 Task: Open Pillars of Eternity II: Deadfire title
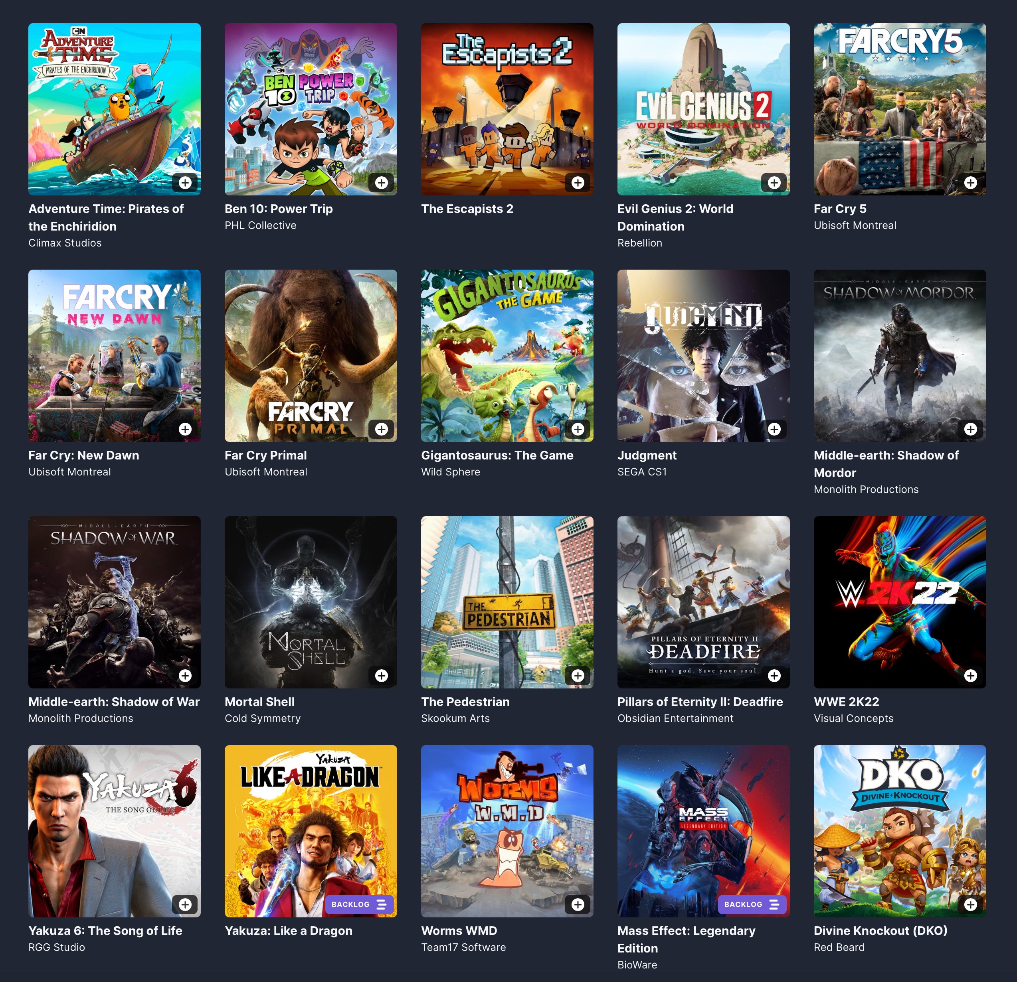pyautogui.click(x=700, y=702)
